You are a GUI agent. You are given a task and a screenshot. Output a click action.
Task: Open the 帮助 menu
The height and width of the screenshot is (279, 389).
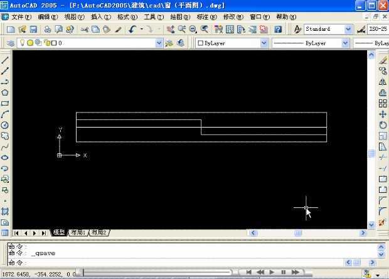286,17
